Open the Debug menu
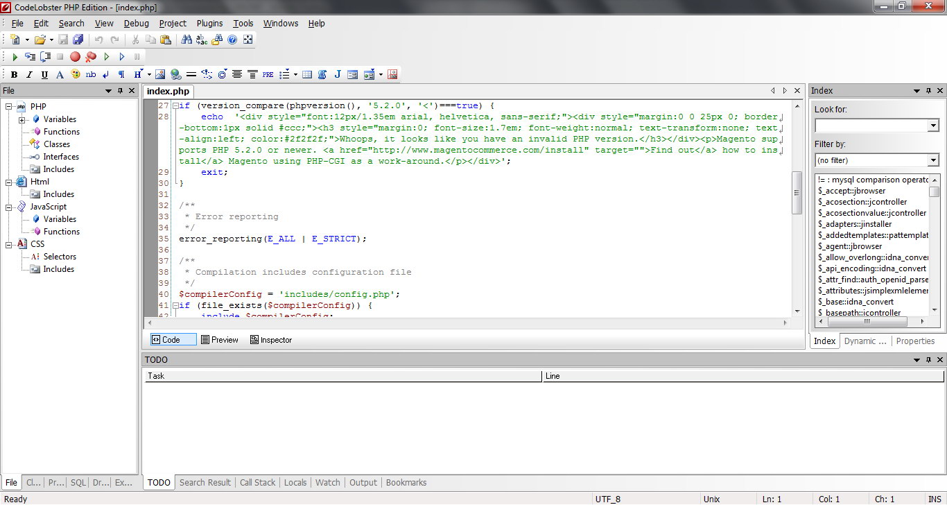 pyautogui.click(x=137, y=23)
